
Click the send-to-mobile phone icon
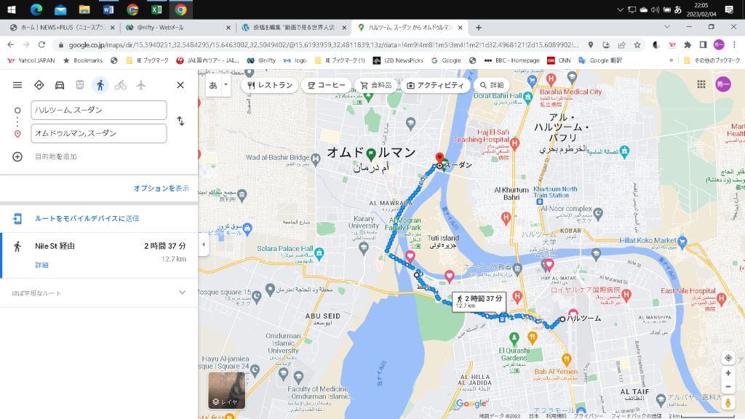coord(17,218)
